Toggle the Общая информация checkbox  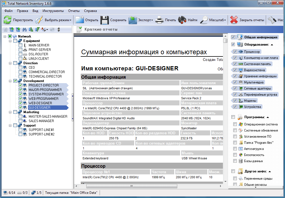click(x=233, y=37)
